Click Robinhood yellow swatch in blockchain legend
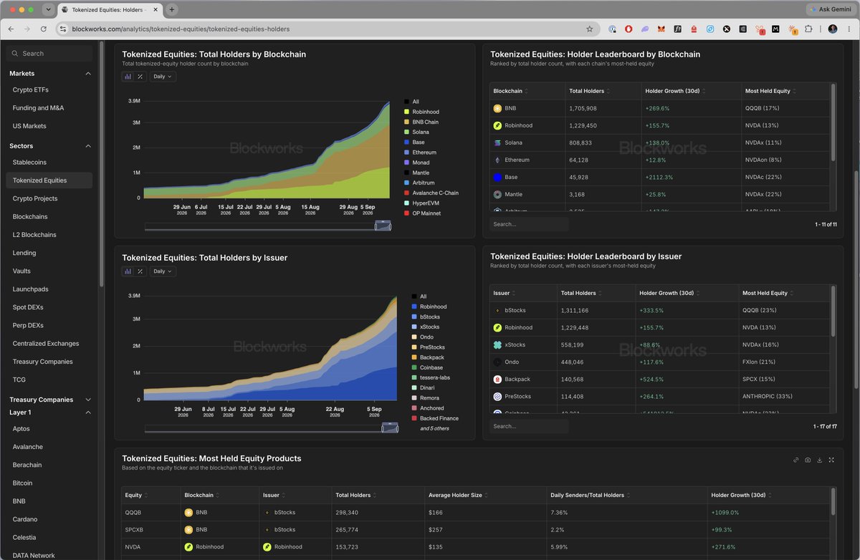 pos(406,112)
